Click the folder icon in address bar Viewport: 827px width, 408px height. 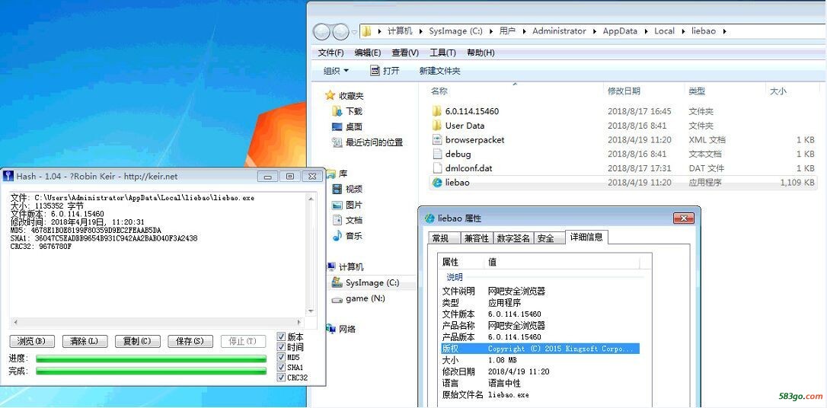tap(366, 31)
